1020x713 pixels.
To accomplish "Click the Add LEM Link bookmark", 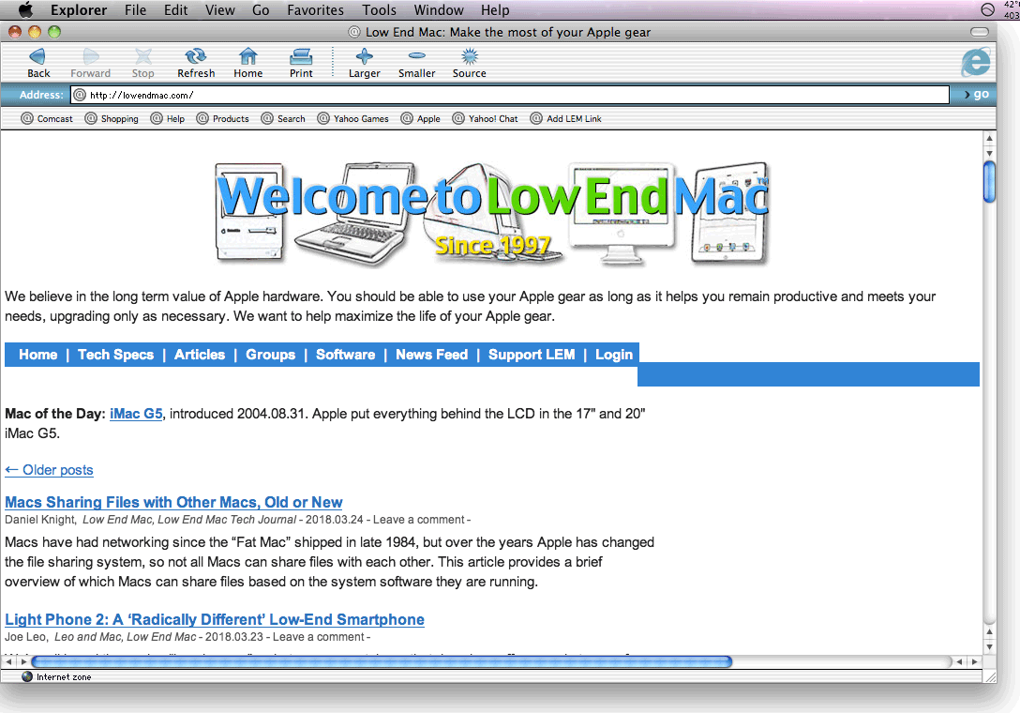I will tap(566, 119).
